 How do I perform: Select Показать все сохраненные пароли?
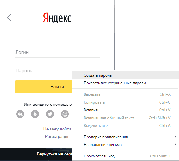pyautogui.click(x=125, y=83)
